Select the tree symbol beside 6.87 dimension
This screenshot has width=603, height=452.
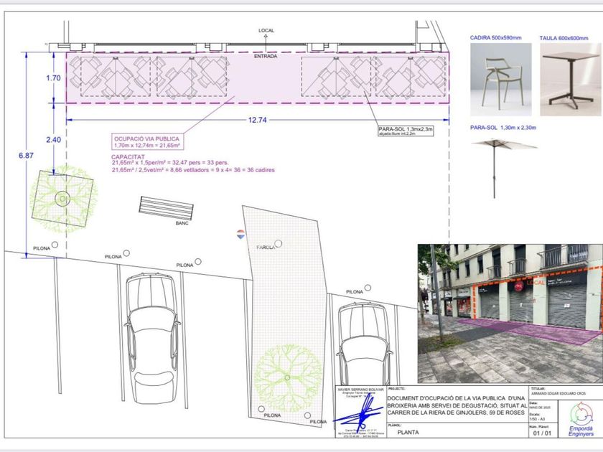tap(63, 199)
